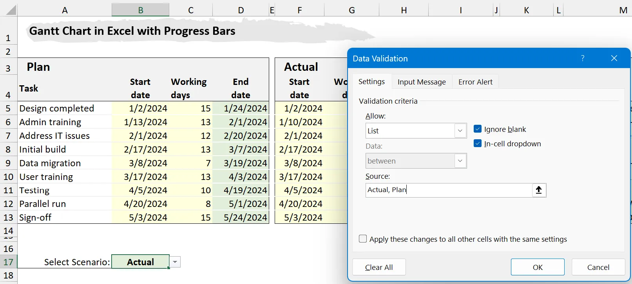Open the Select Scenario cell dropdown arrow
The height and width of the screenshot is (284, 632).
click(175, 262)
